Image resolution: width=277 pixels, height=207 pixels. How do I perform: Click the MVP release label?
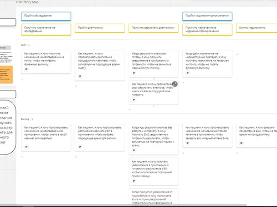23,45
